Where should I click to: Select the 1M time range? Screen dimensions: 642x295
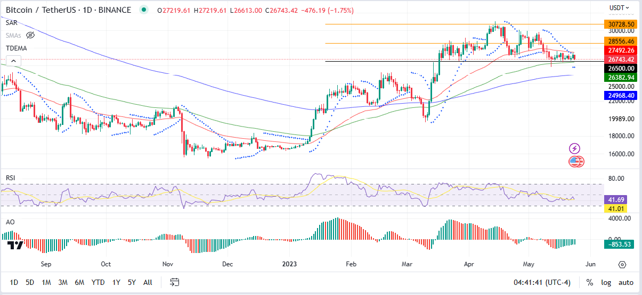pyautogui.click(x=46, y=282)
